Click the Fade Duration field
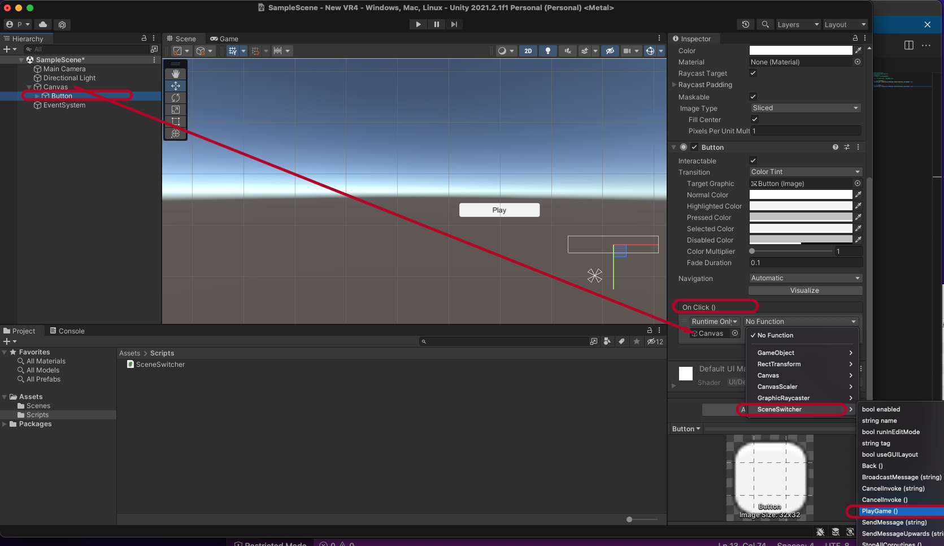The image size is (944, 546). pos(806,263)
